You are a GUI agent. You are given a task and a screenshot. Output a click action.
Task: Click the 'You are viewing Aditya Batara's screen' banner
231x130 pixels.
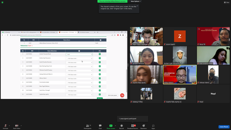(x=112, y=1)
